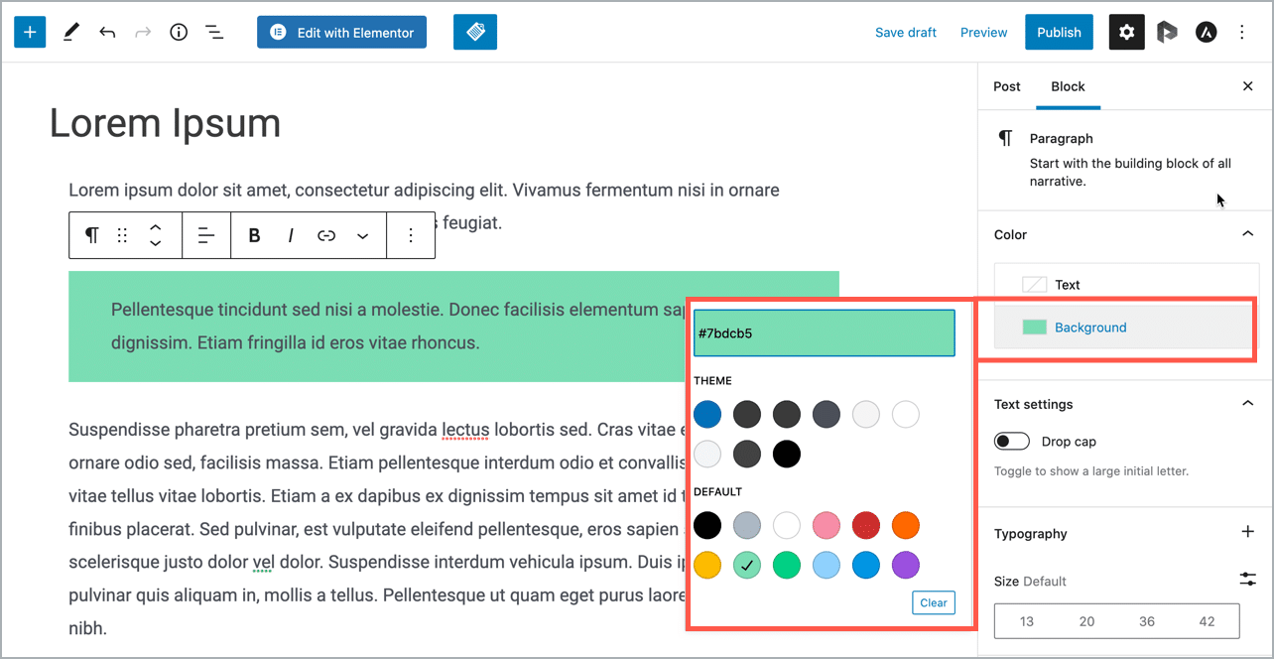Image resolution: width=1274 pixels, height=659 pixels.
Task: Switch to the Post tab
Action: (1006, 86)
